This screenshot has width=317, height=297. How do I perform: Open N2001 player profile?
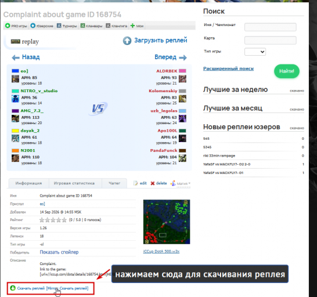click(28, 150)
